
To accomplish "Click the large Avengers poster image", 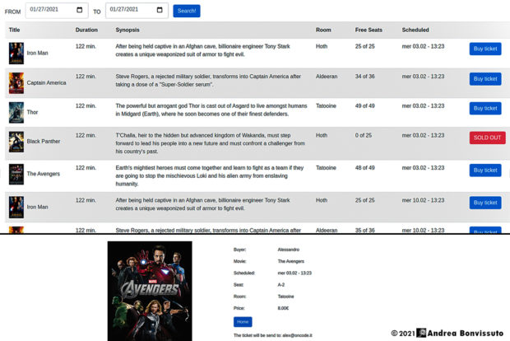I will coord(150,291).
